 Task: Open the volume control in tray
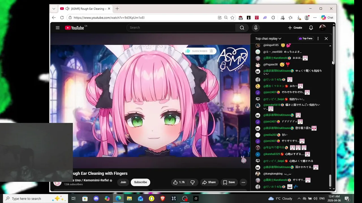[x=315, y=198]
